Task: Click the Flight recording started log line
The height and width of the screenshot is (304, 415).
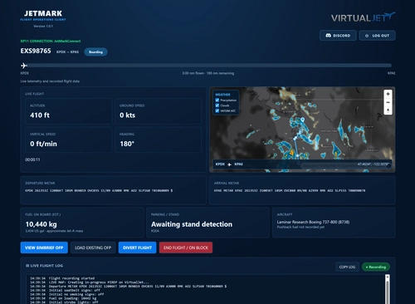Action: tap(62, 278)
